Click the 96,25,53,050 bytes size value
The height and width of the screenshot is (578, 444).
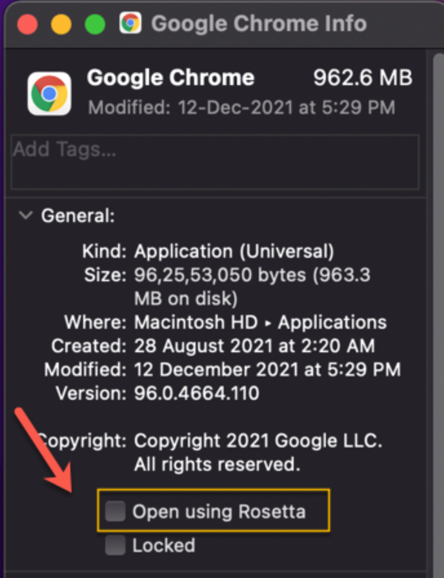click(x=252, y=275)
